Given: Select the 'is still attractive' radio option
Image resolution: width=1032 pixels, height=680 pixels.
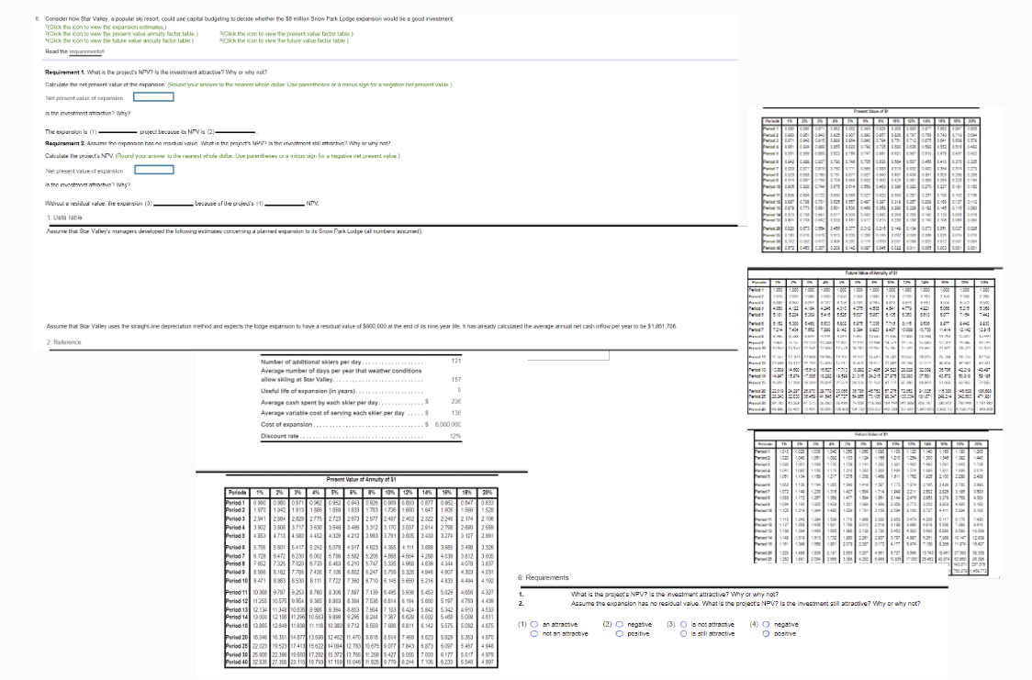Looking at the screenshot, I should [684, 634].
